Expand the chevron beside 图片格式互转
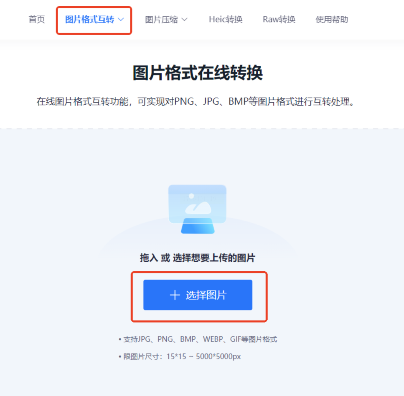This screenshot has height=396, width=404. 121,20
